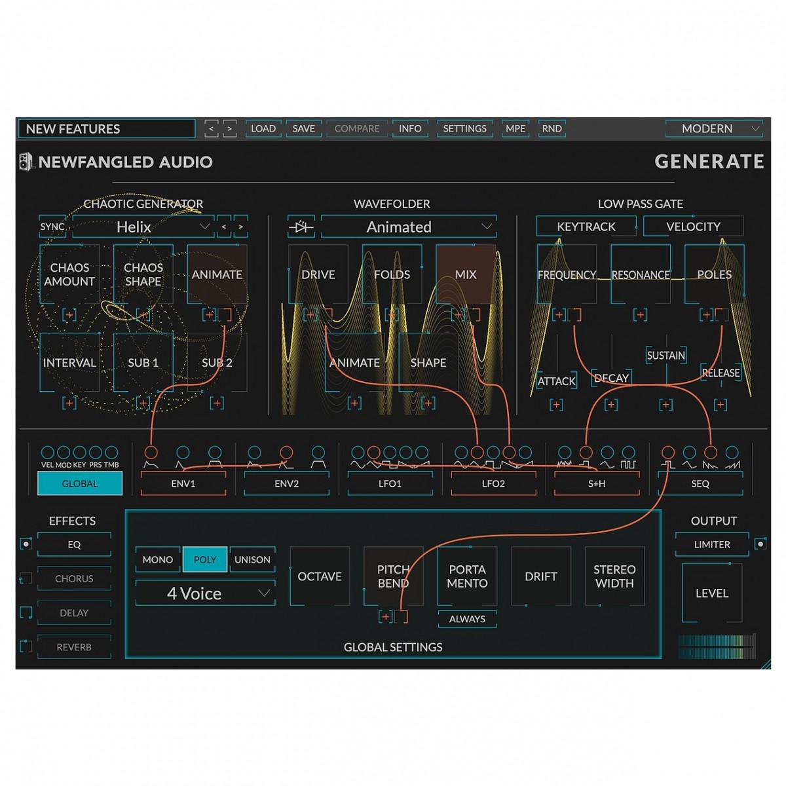Enable the Chorus effect power toggle
The width and height of the screenshot is (786, 786).
pos(26,579)
